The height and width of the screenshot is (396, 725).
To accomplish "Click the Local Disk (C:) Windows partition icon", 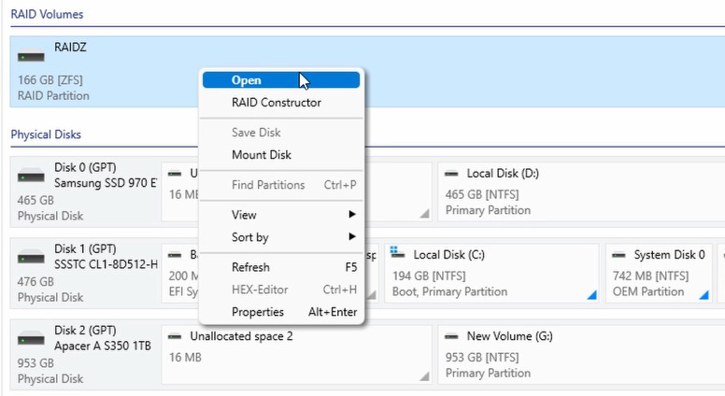I will pyautogui.click(x=398, y=253).
